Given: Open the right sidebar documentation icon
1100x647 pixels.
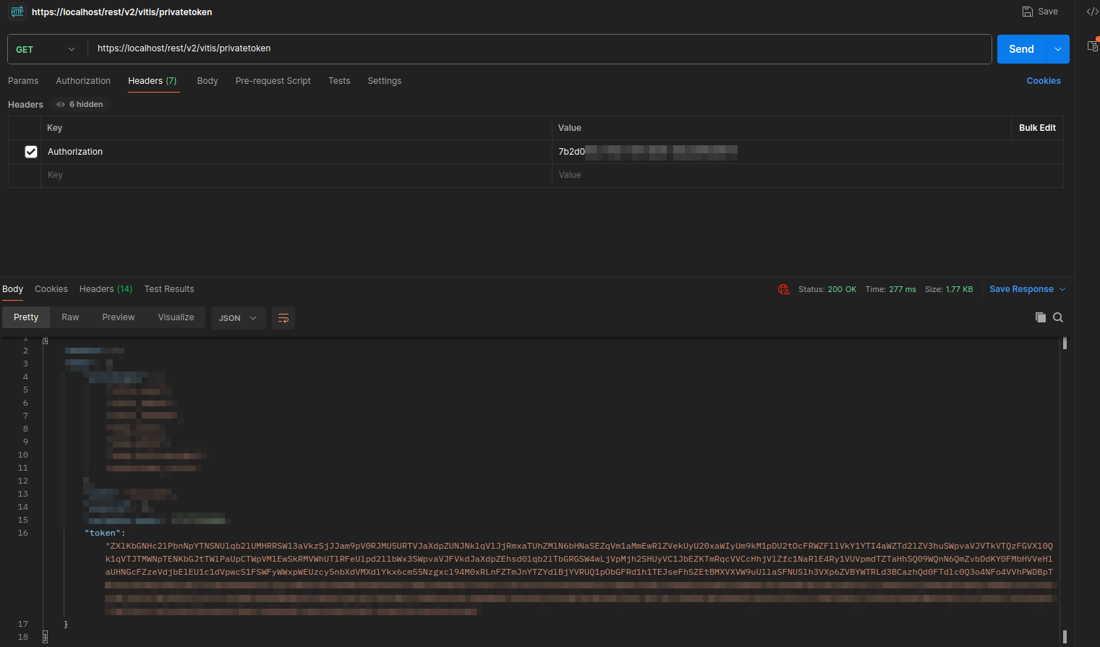Looking at the screenshot, I should point(1093,46).
